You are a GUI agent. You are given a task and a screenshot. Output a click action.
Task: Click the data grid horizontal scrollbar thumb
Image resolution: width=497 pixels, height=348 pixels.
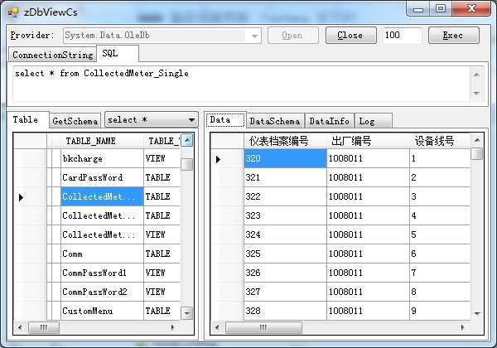pyautogui.click(x=263, y=327)
